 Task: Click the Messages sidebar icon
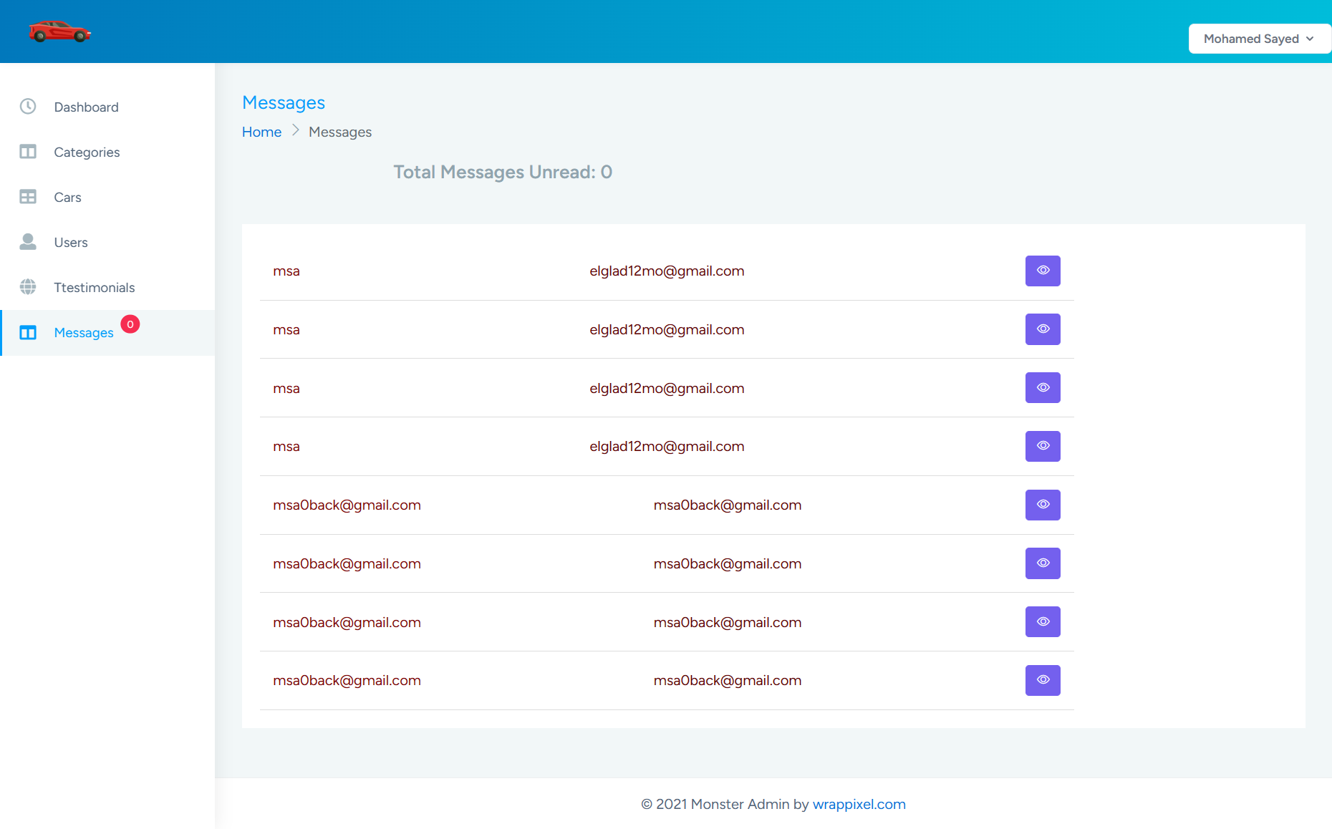point(28,332)
